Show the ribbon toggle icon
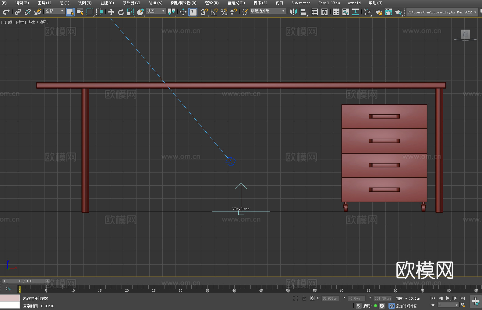Viewport: 482px width, 310px height. coord(336,12)
